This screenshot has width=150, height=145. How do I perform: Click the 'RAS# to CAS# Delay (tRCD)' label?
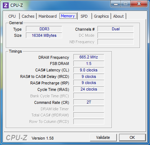point(45,76)
